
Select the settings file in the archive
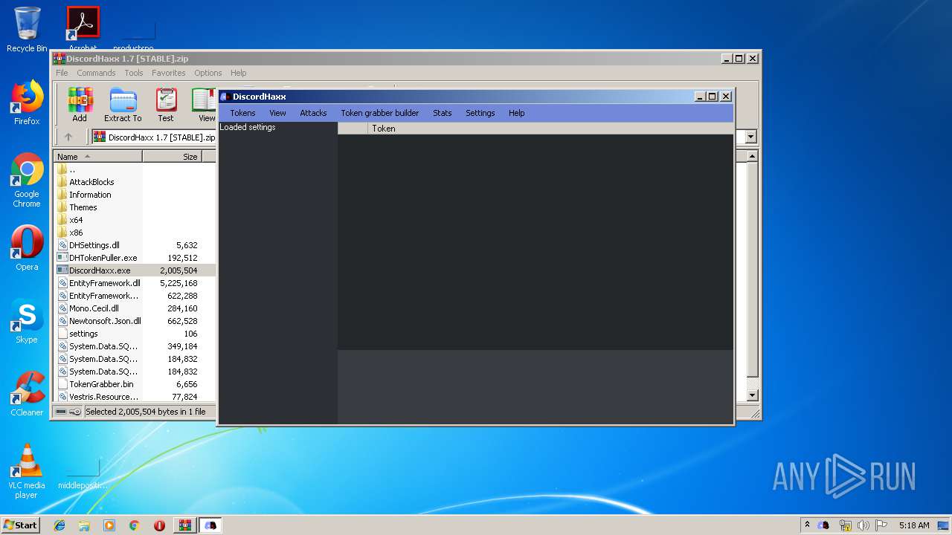[x=83, y=334]
